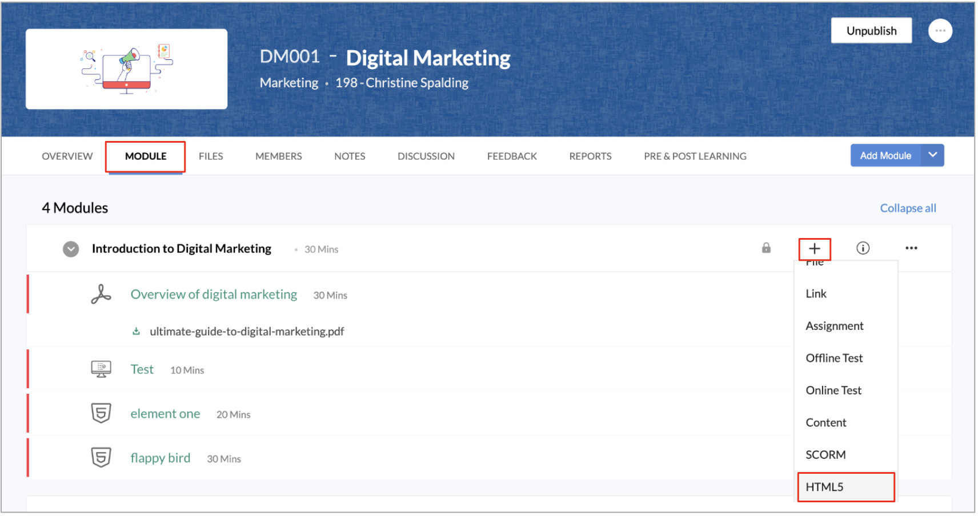Viewport: 978px width, 516px height.
Task: Click the Introduction to Digital Marketing title
Action: tap(182, 249)
